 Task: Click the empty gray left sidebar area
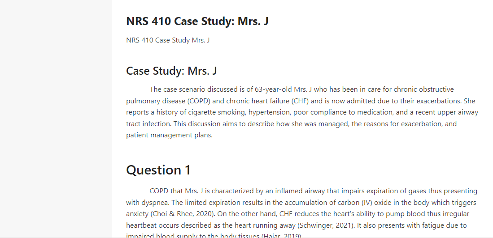pyautogui.click(x=56, y=119)
